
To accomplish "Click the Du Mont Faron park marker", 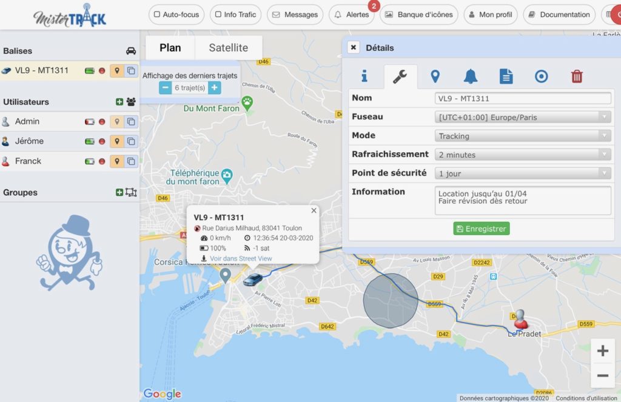I will (247, 104).
